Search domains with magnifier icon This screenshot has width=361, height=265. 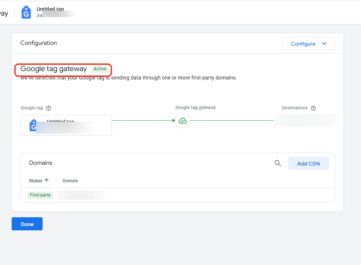click(278, 163)
